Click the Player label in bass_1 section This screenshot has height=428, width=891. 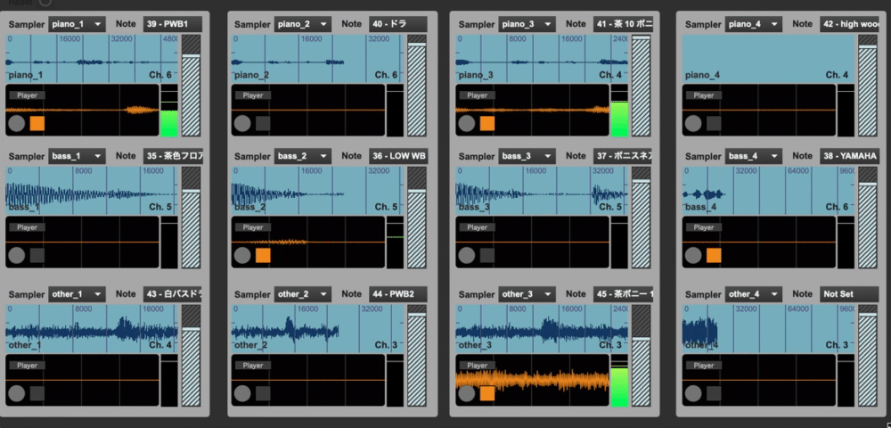[x=27, y=227]
